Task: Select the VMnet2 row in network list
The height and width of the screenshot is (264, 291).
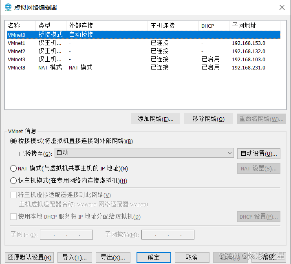Action: tap(143, 51)
